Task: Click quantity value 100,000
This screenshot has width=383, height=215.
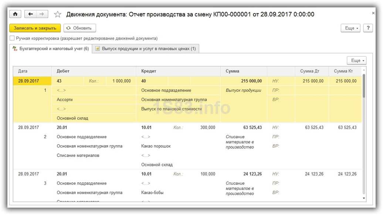Action: 208,174
